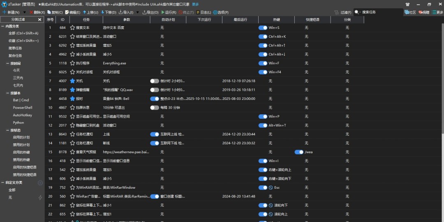This screenshot has width=444, height=222.
Task: Open the 更多 menu at top right
Action: 437,12
